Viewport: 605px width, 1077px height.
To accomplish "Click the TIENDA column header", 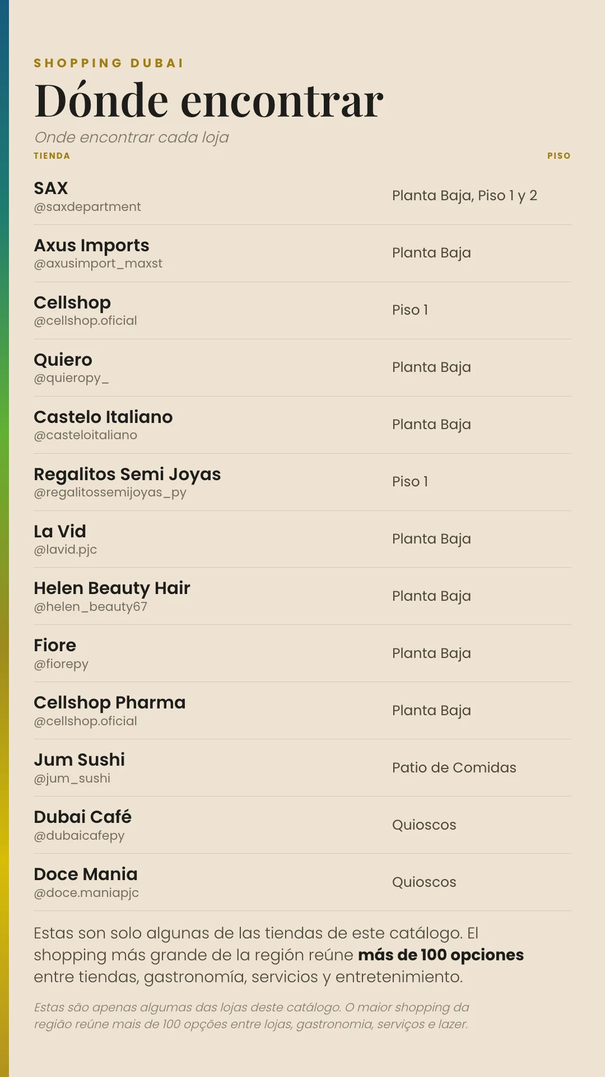I will click(52, 156).
